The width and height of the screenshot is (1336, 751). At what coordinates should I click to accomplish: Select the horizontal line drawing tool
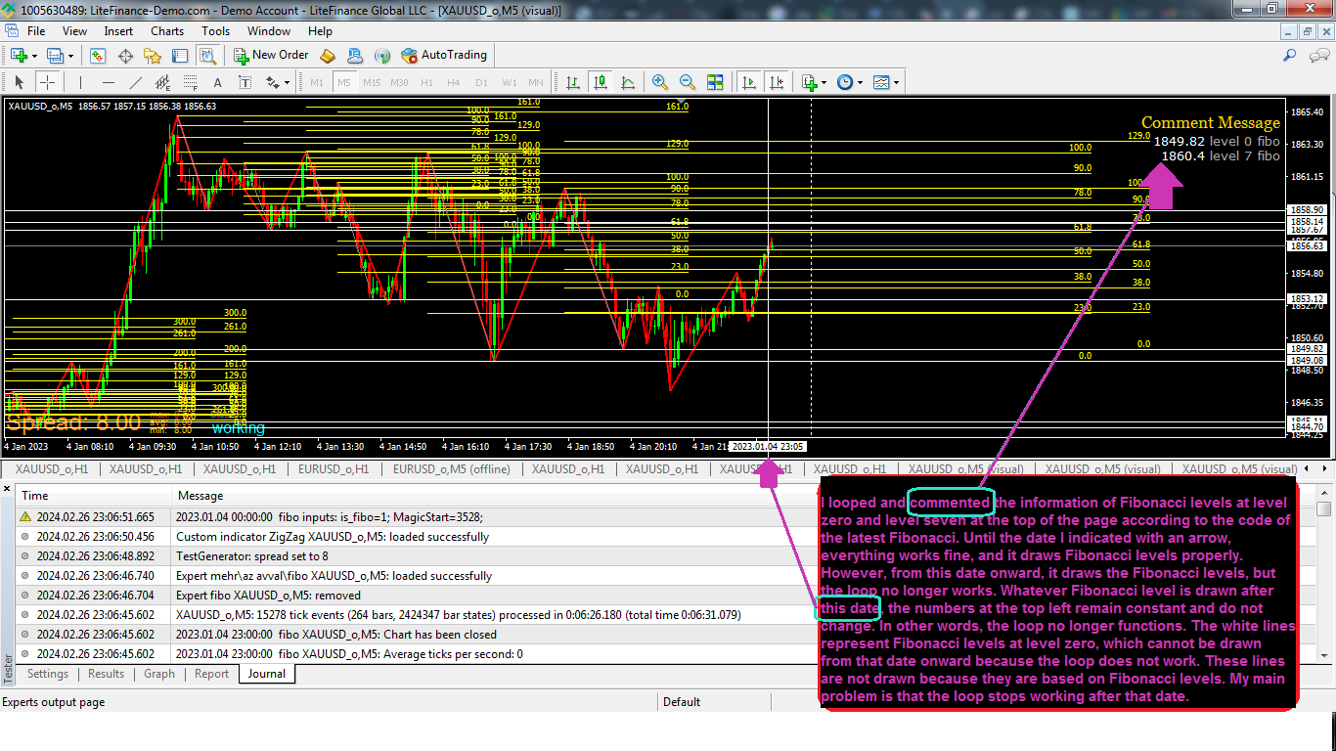[108, 82]
